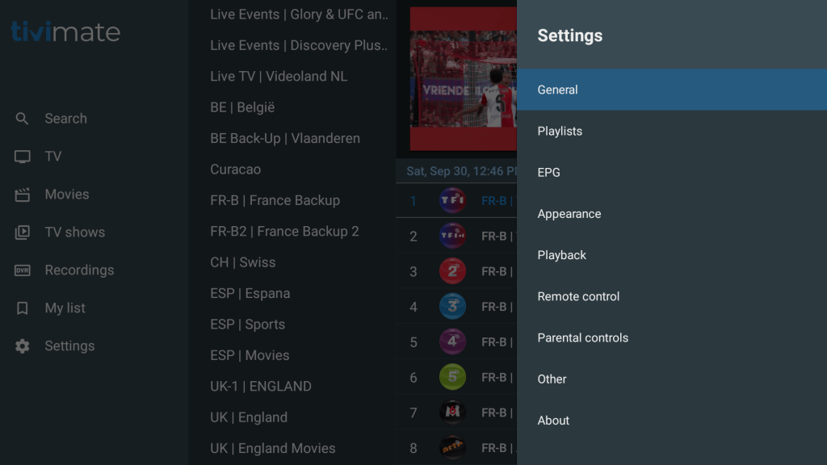This screenshot has width=827, height=465.
Task: Click the Settings gear icon in sidebar
Action: (x=23, y=346)
